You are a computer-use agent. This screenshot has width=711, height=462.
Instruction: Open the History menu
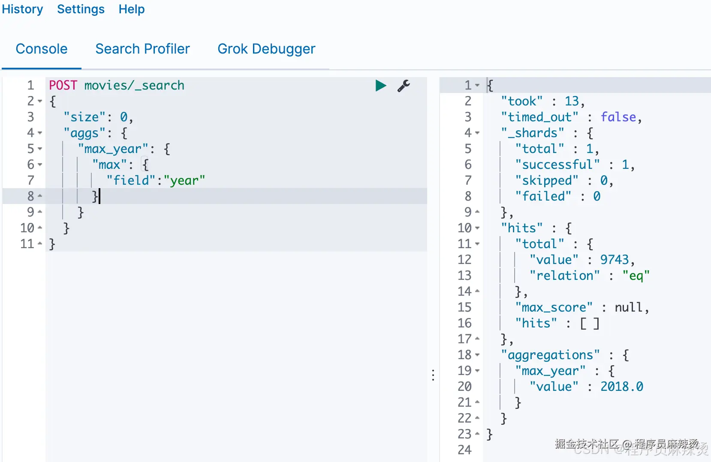click(x=22, y=9)
